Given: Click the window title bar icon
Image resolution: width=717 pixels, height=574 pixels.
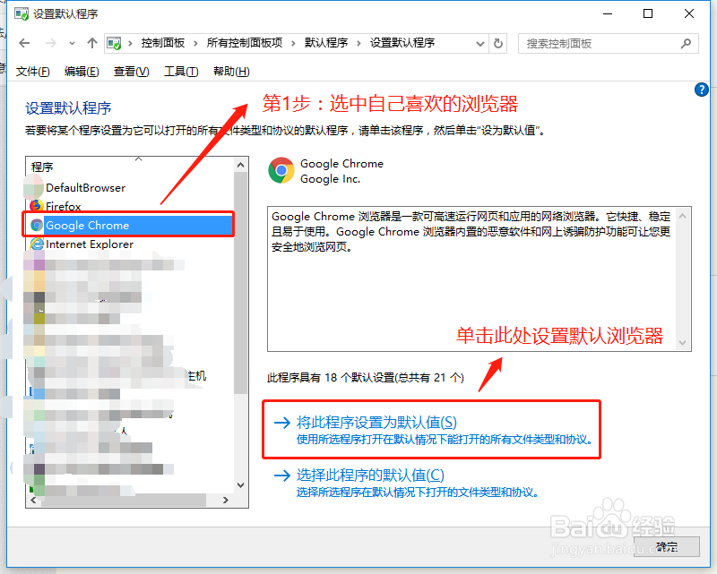Looking at the screenshot, I should point(21,13).
